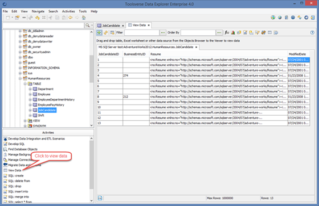Click the New file toolbar icon
The width and height of the screenshot is (319, 206).
coord(8,18)
